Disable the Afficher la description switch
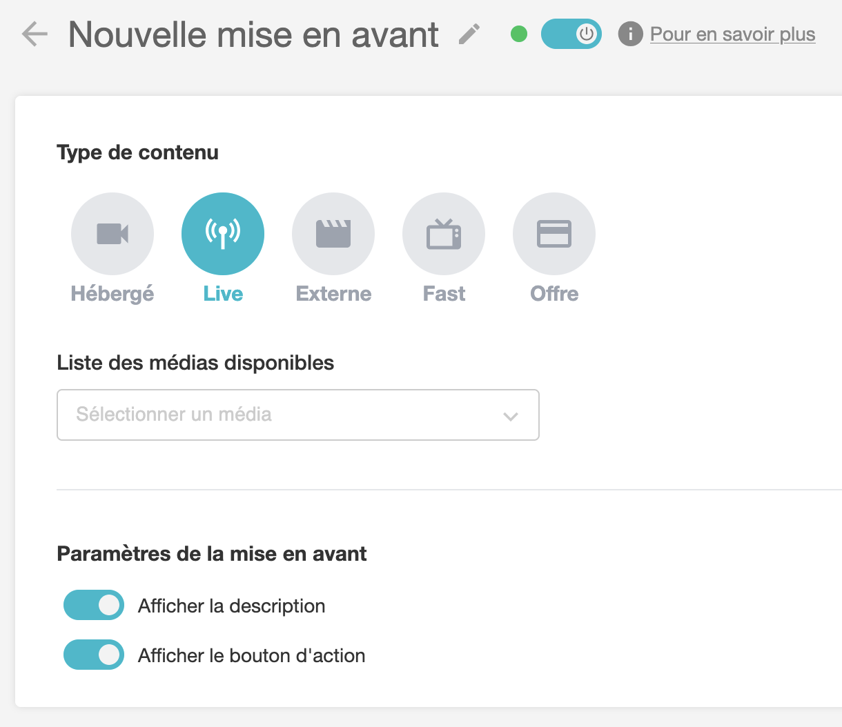 pos(94,605)
